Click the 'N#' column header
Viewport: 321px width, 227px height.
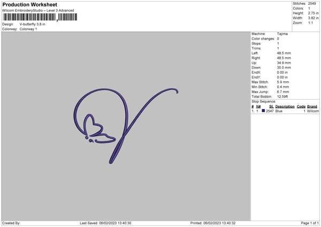tap(258, 107)
